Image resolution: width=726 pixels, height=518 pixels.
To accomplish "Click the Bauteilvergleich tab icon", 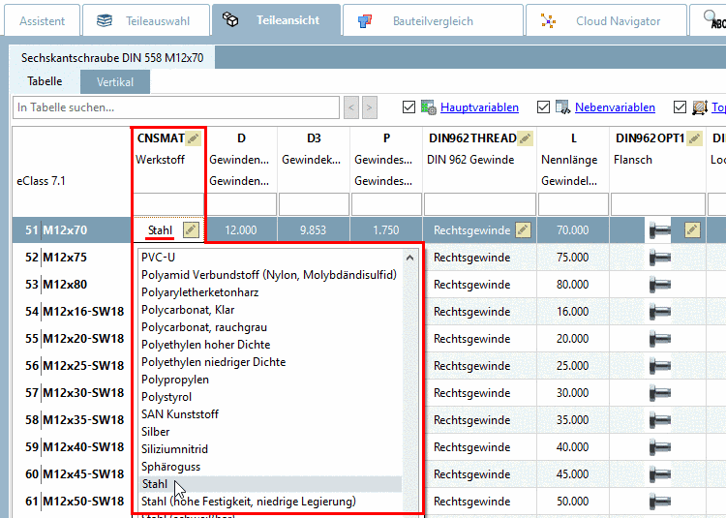I will (365, 21).
